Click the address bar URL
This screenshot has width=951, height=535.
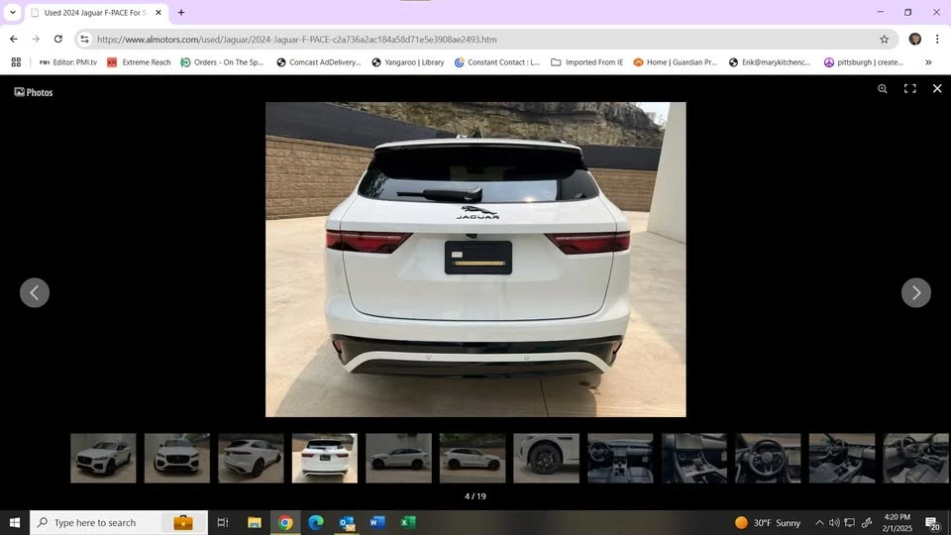tap(296, 40)
